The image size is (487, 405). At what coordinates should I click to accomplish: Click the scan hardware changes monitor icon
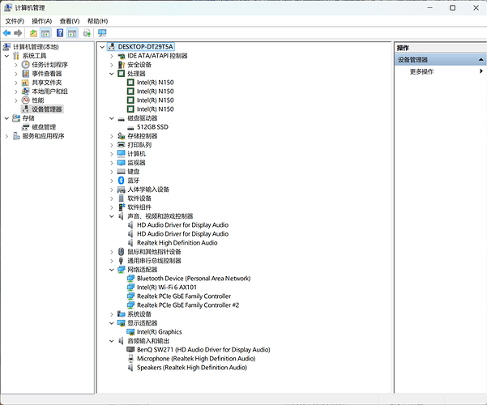(x=102, y=33)
